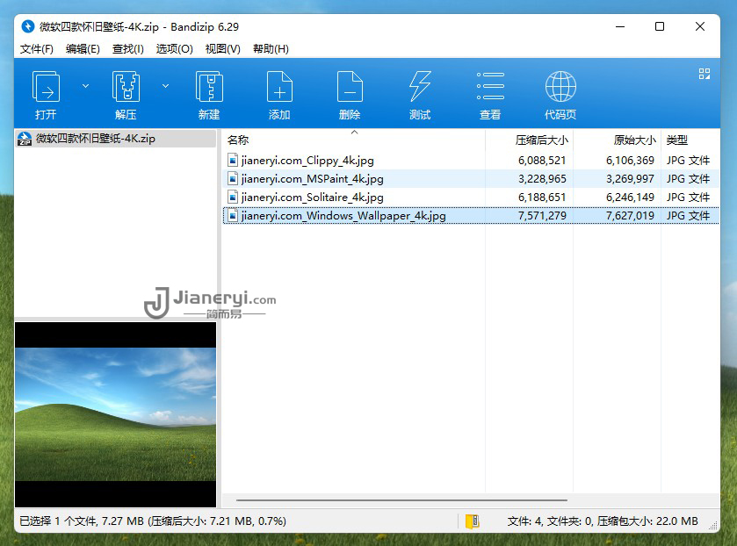Click the ZIP icon in the folder tree
Image resolution: width=737 pixels, height=546 pixels.
25,139
